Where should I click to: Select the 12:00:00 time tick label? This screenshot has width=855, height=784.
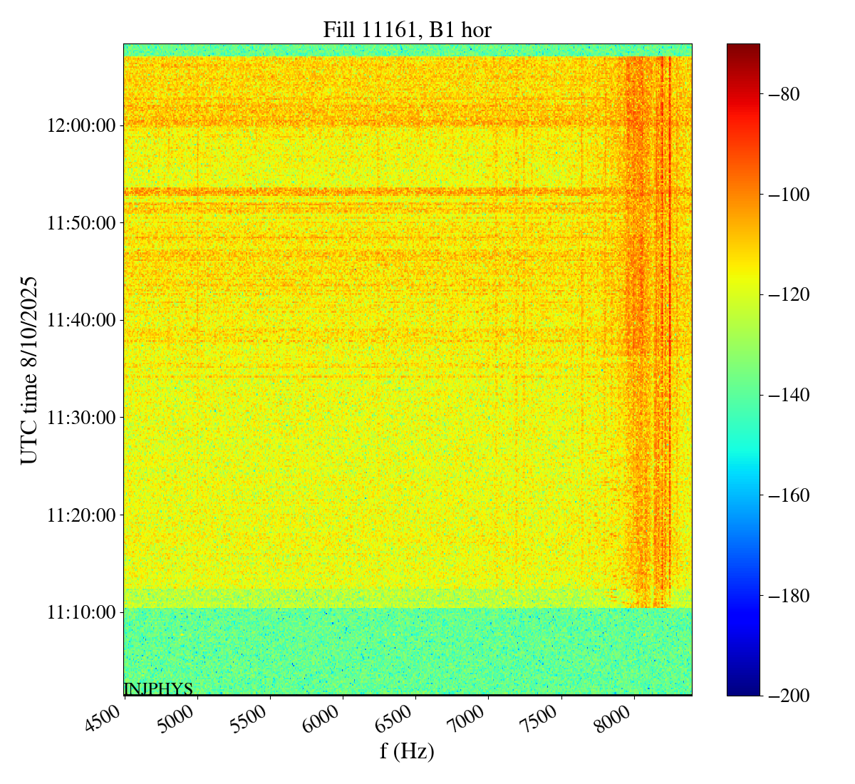[x=81, y=125]
